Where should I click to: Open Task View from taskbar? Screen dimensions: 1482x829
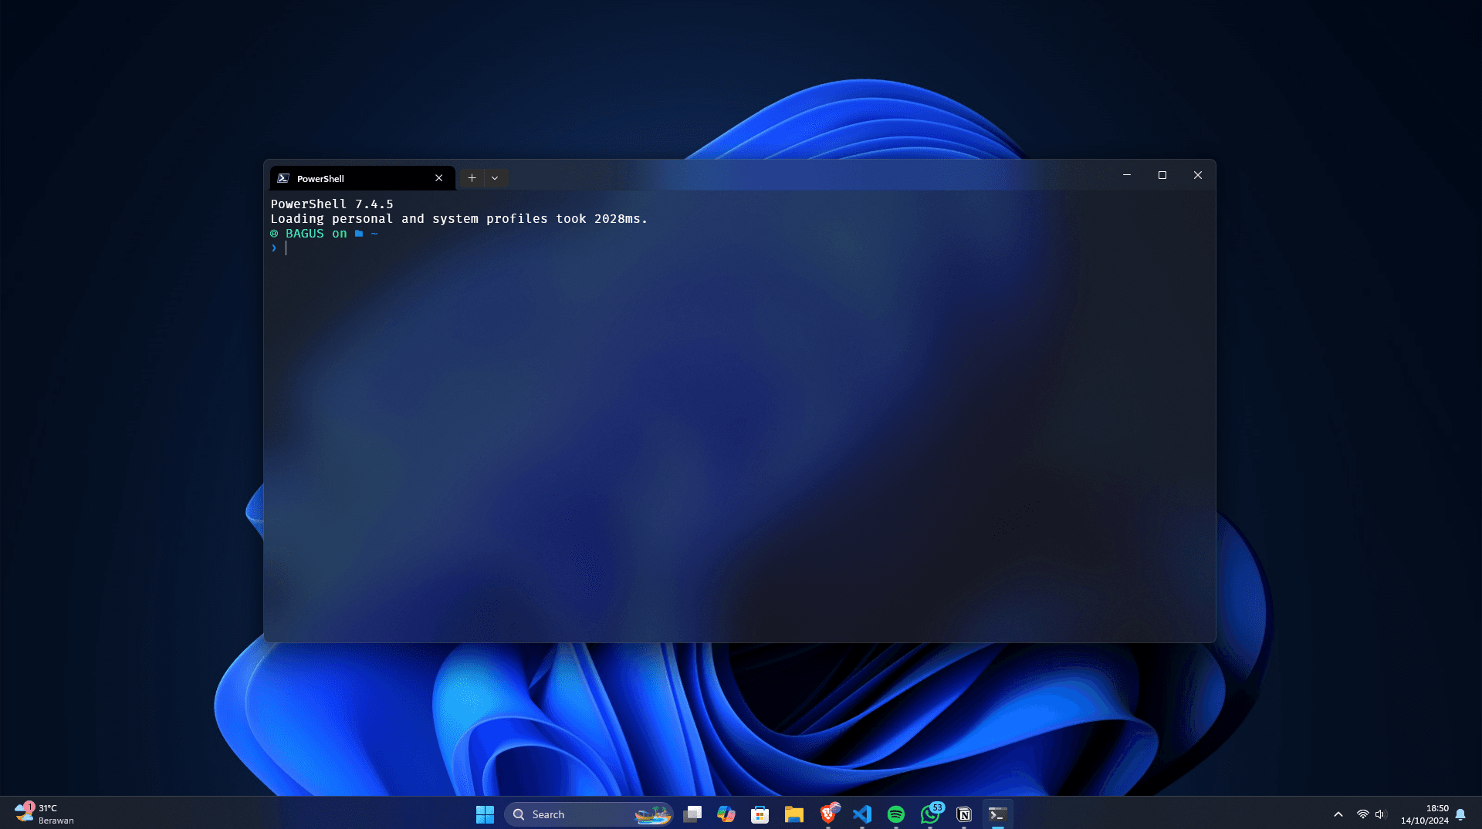click(692, 814)
